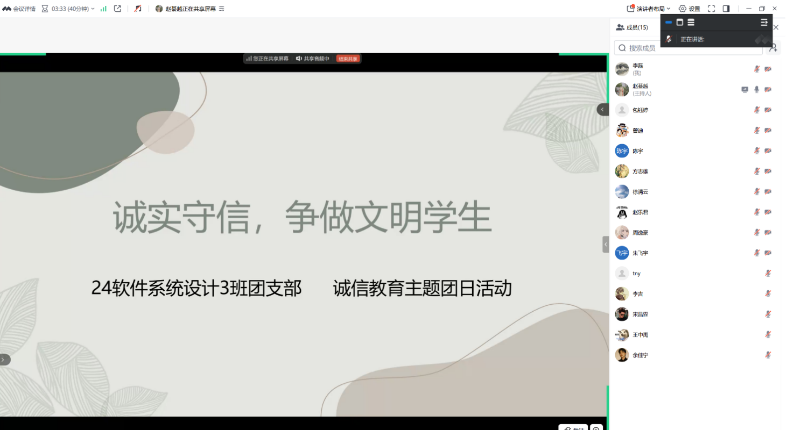The image size is (787, 430).
Task: Click the collapse icon at the floating window's right
Action: tap(763, 22)
